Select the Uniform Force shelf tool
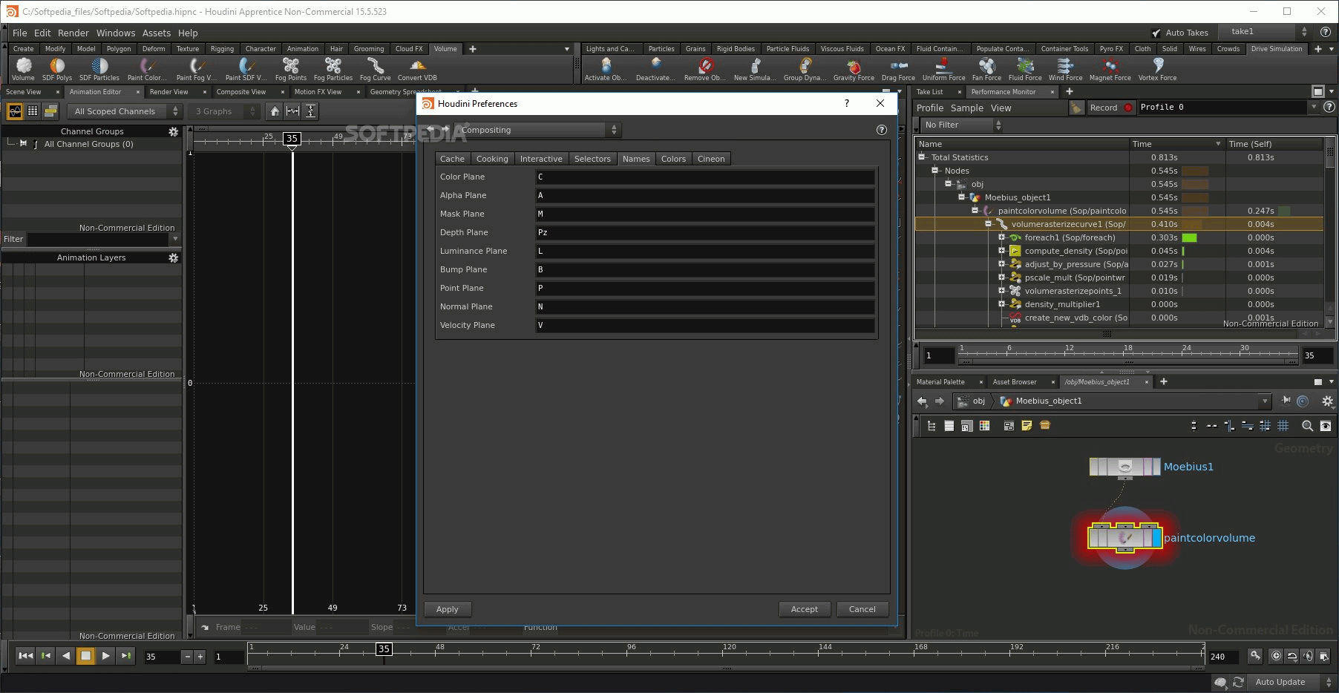This screenshot has height=693, width=1339. pos(943,69)
